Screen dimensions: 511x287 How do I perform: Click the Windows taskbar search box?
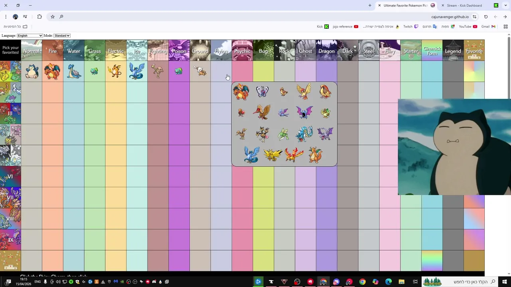[x=460, y=282]
